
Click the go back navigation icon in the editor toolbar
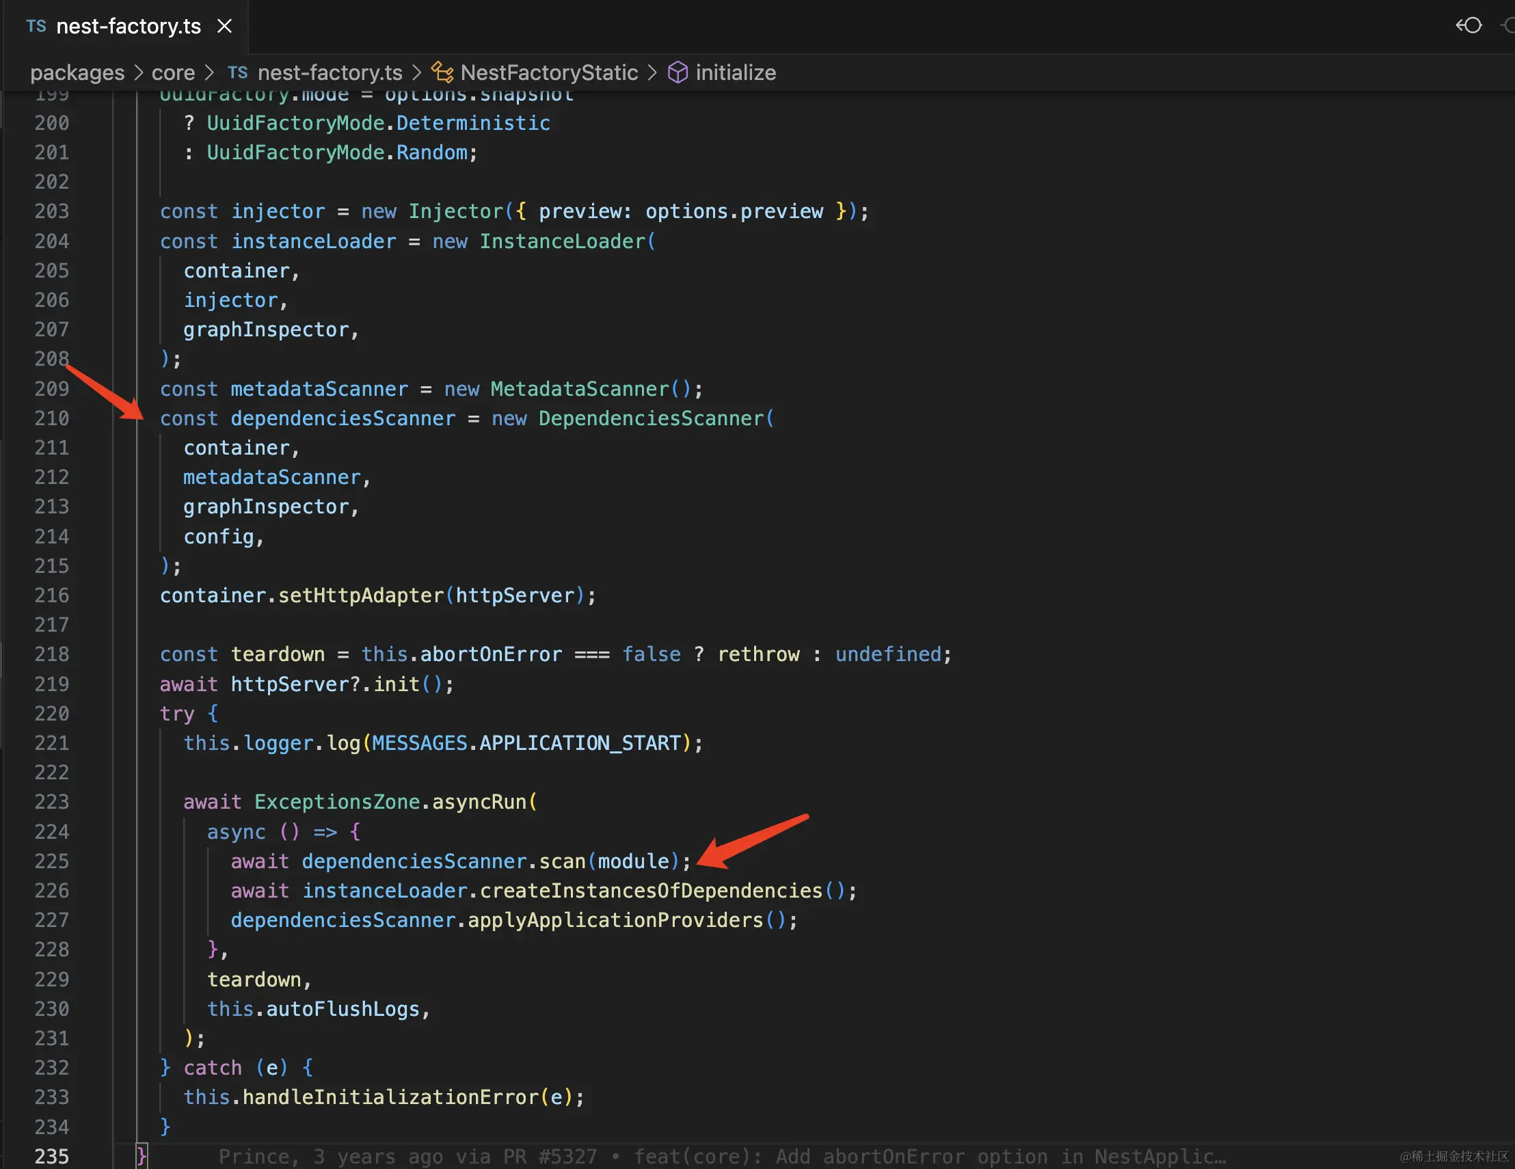(x=1469, y=26)
